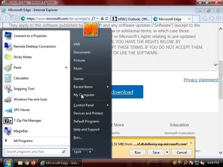Open the Pictures library

79,60
